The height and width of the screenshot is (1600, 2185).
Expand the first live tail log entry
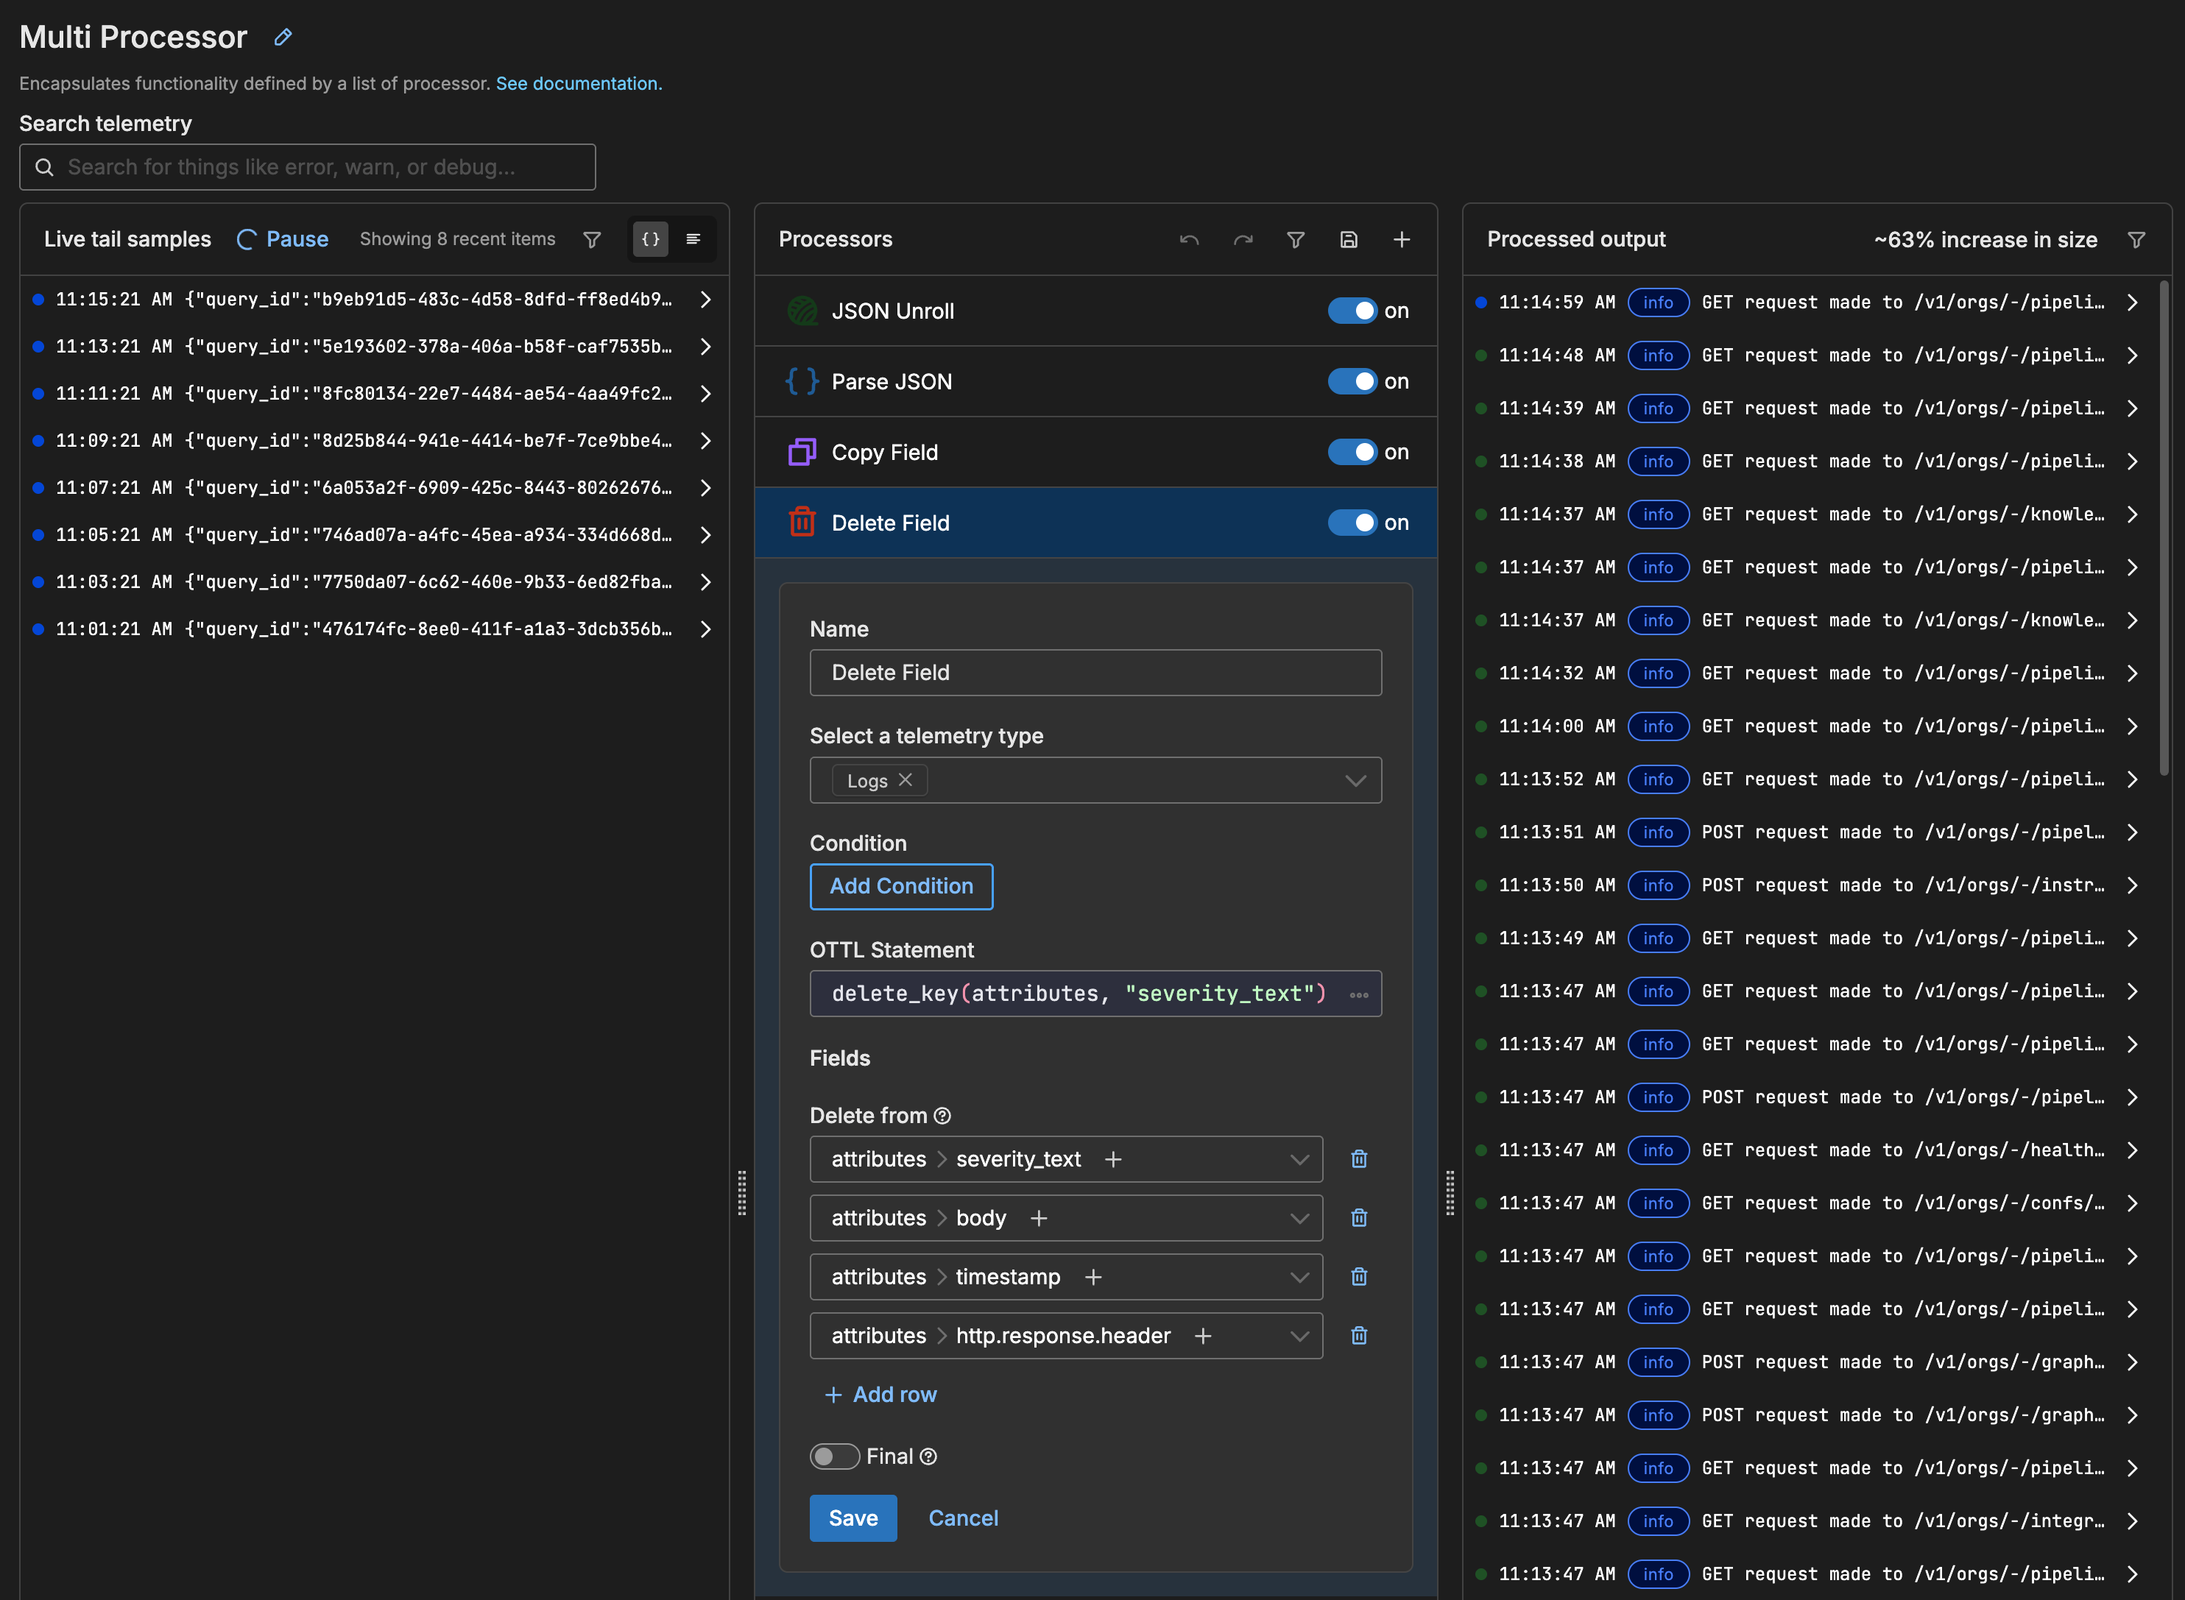click(x=705, y=300)
